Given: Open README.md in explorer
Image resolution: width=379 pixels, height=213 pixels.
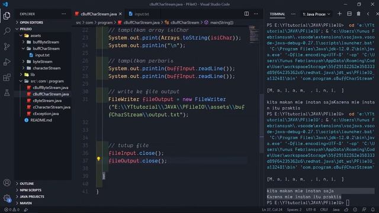Looking at the screenshot, I should 43,120.
